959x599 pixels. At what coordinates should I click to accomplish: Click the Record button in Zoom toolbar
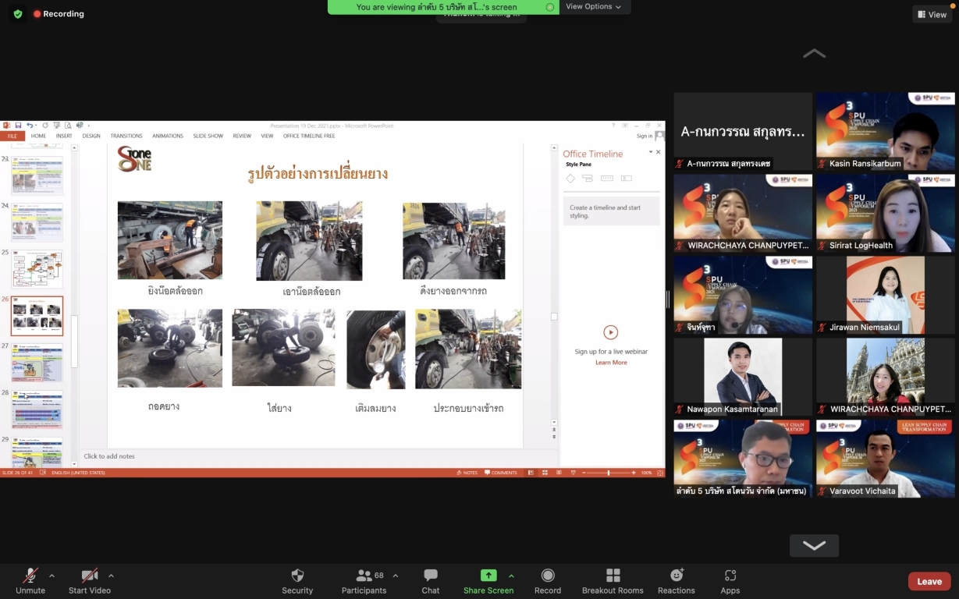point(548,581)
